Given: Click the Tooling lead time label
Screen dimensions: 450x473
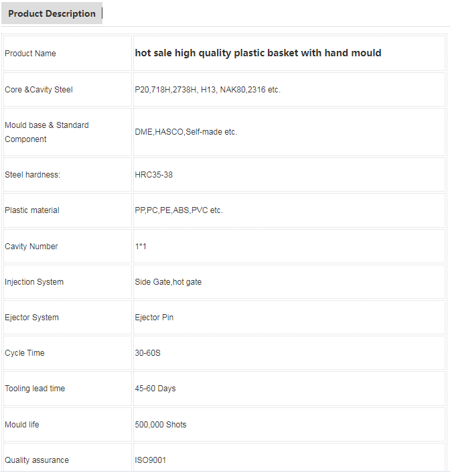Looking at the screenshot, I should (x=35, y=389).
